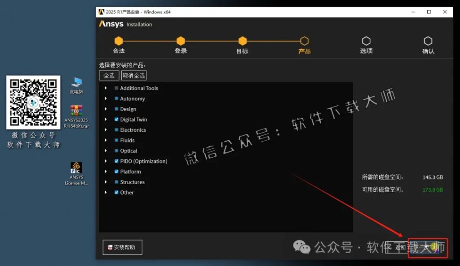The image size is (460, 266).
Task: Click the 合法 (Legal) hexagon step icon
Action: [x=119, y=40]
